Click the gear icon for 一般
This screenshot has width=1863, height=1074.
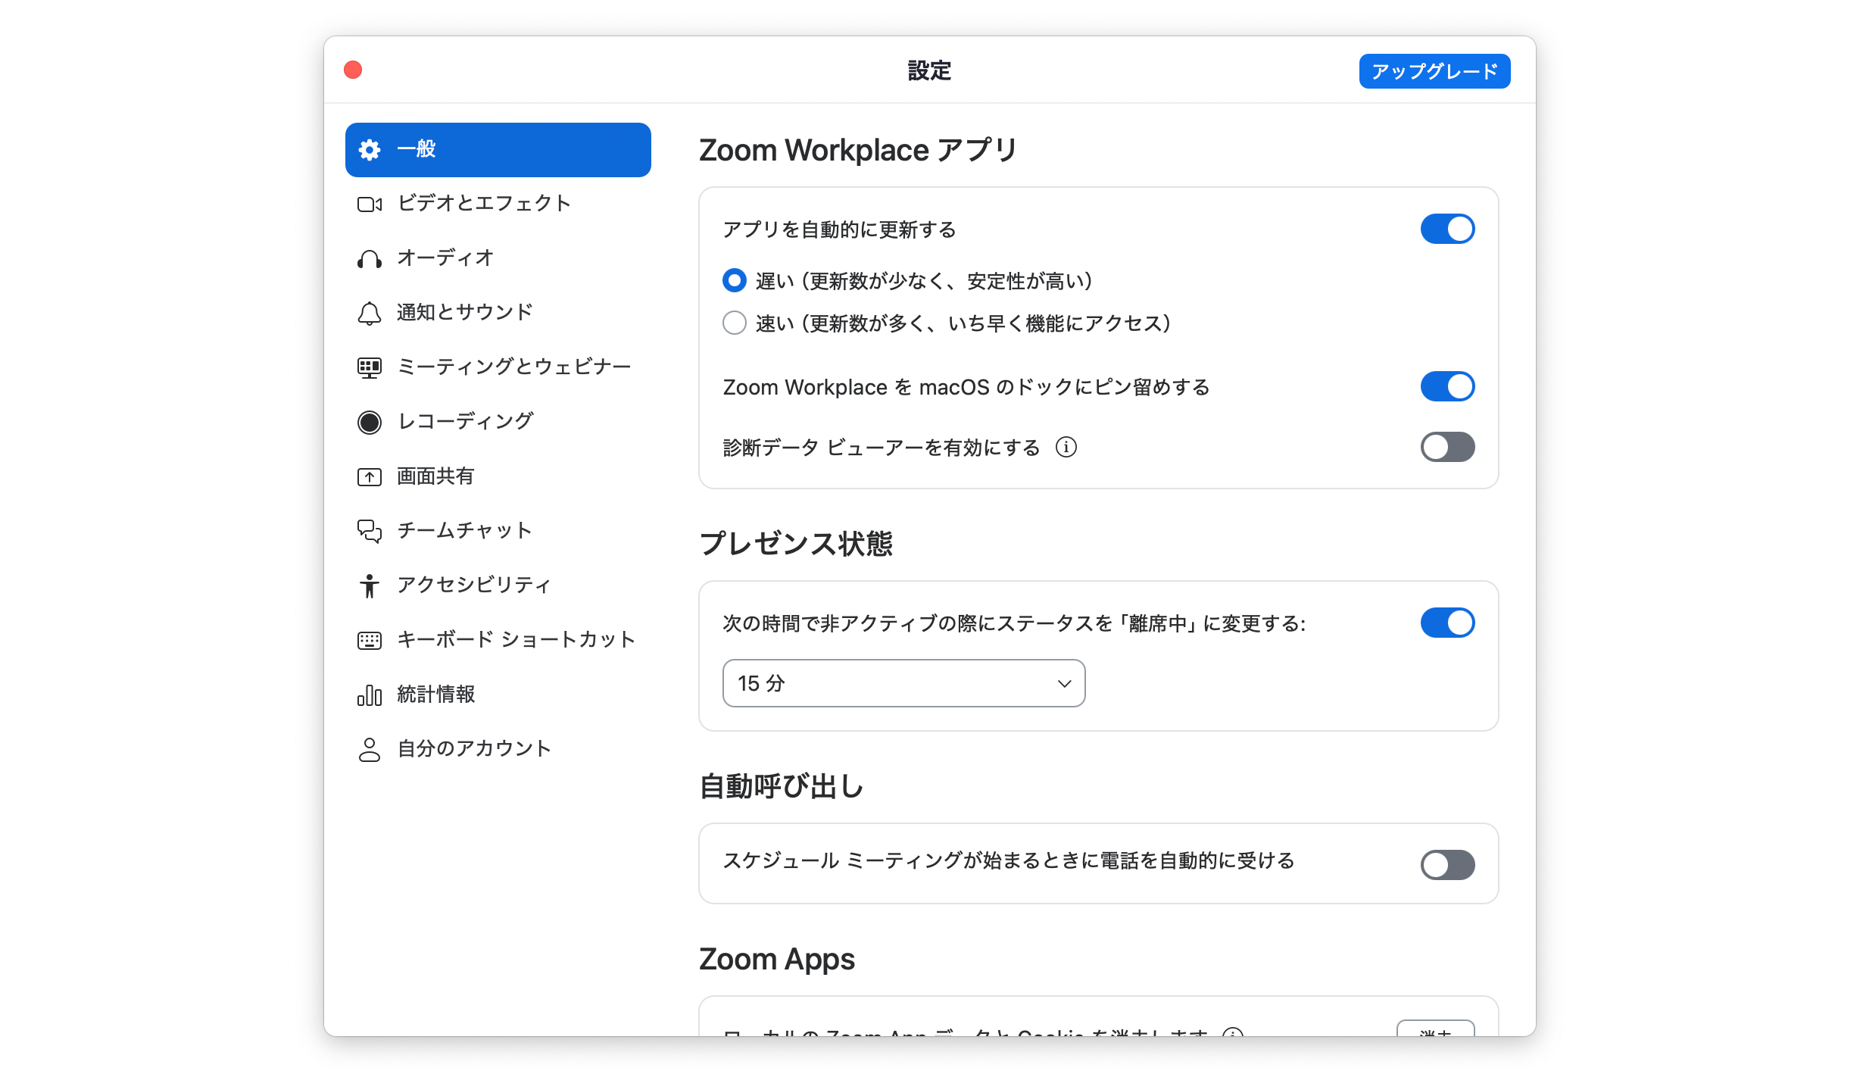pyautogui.click(x=370, y=150)
